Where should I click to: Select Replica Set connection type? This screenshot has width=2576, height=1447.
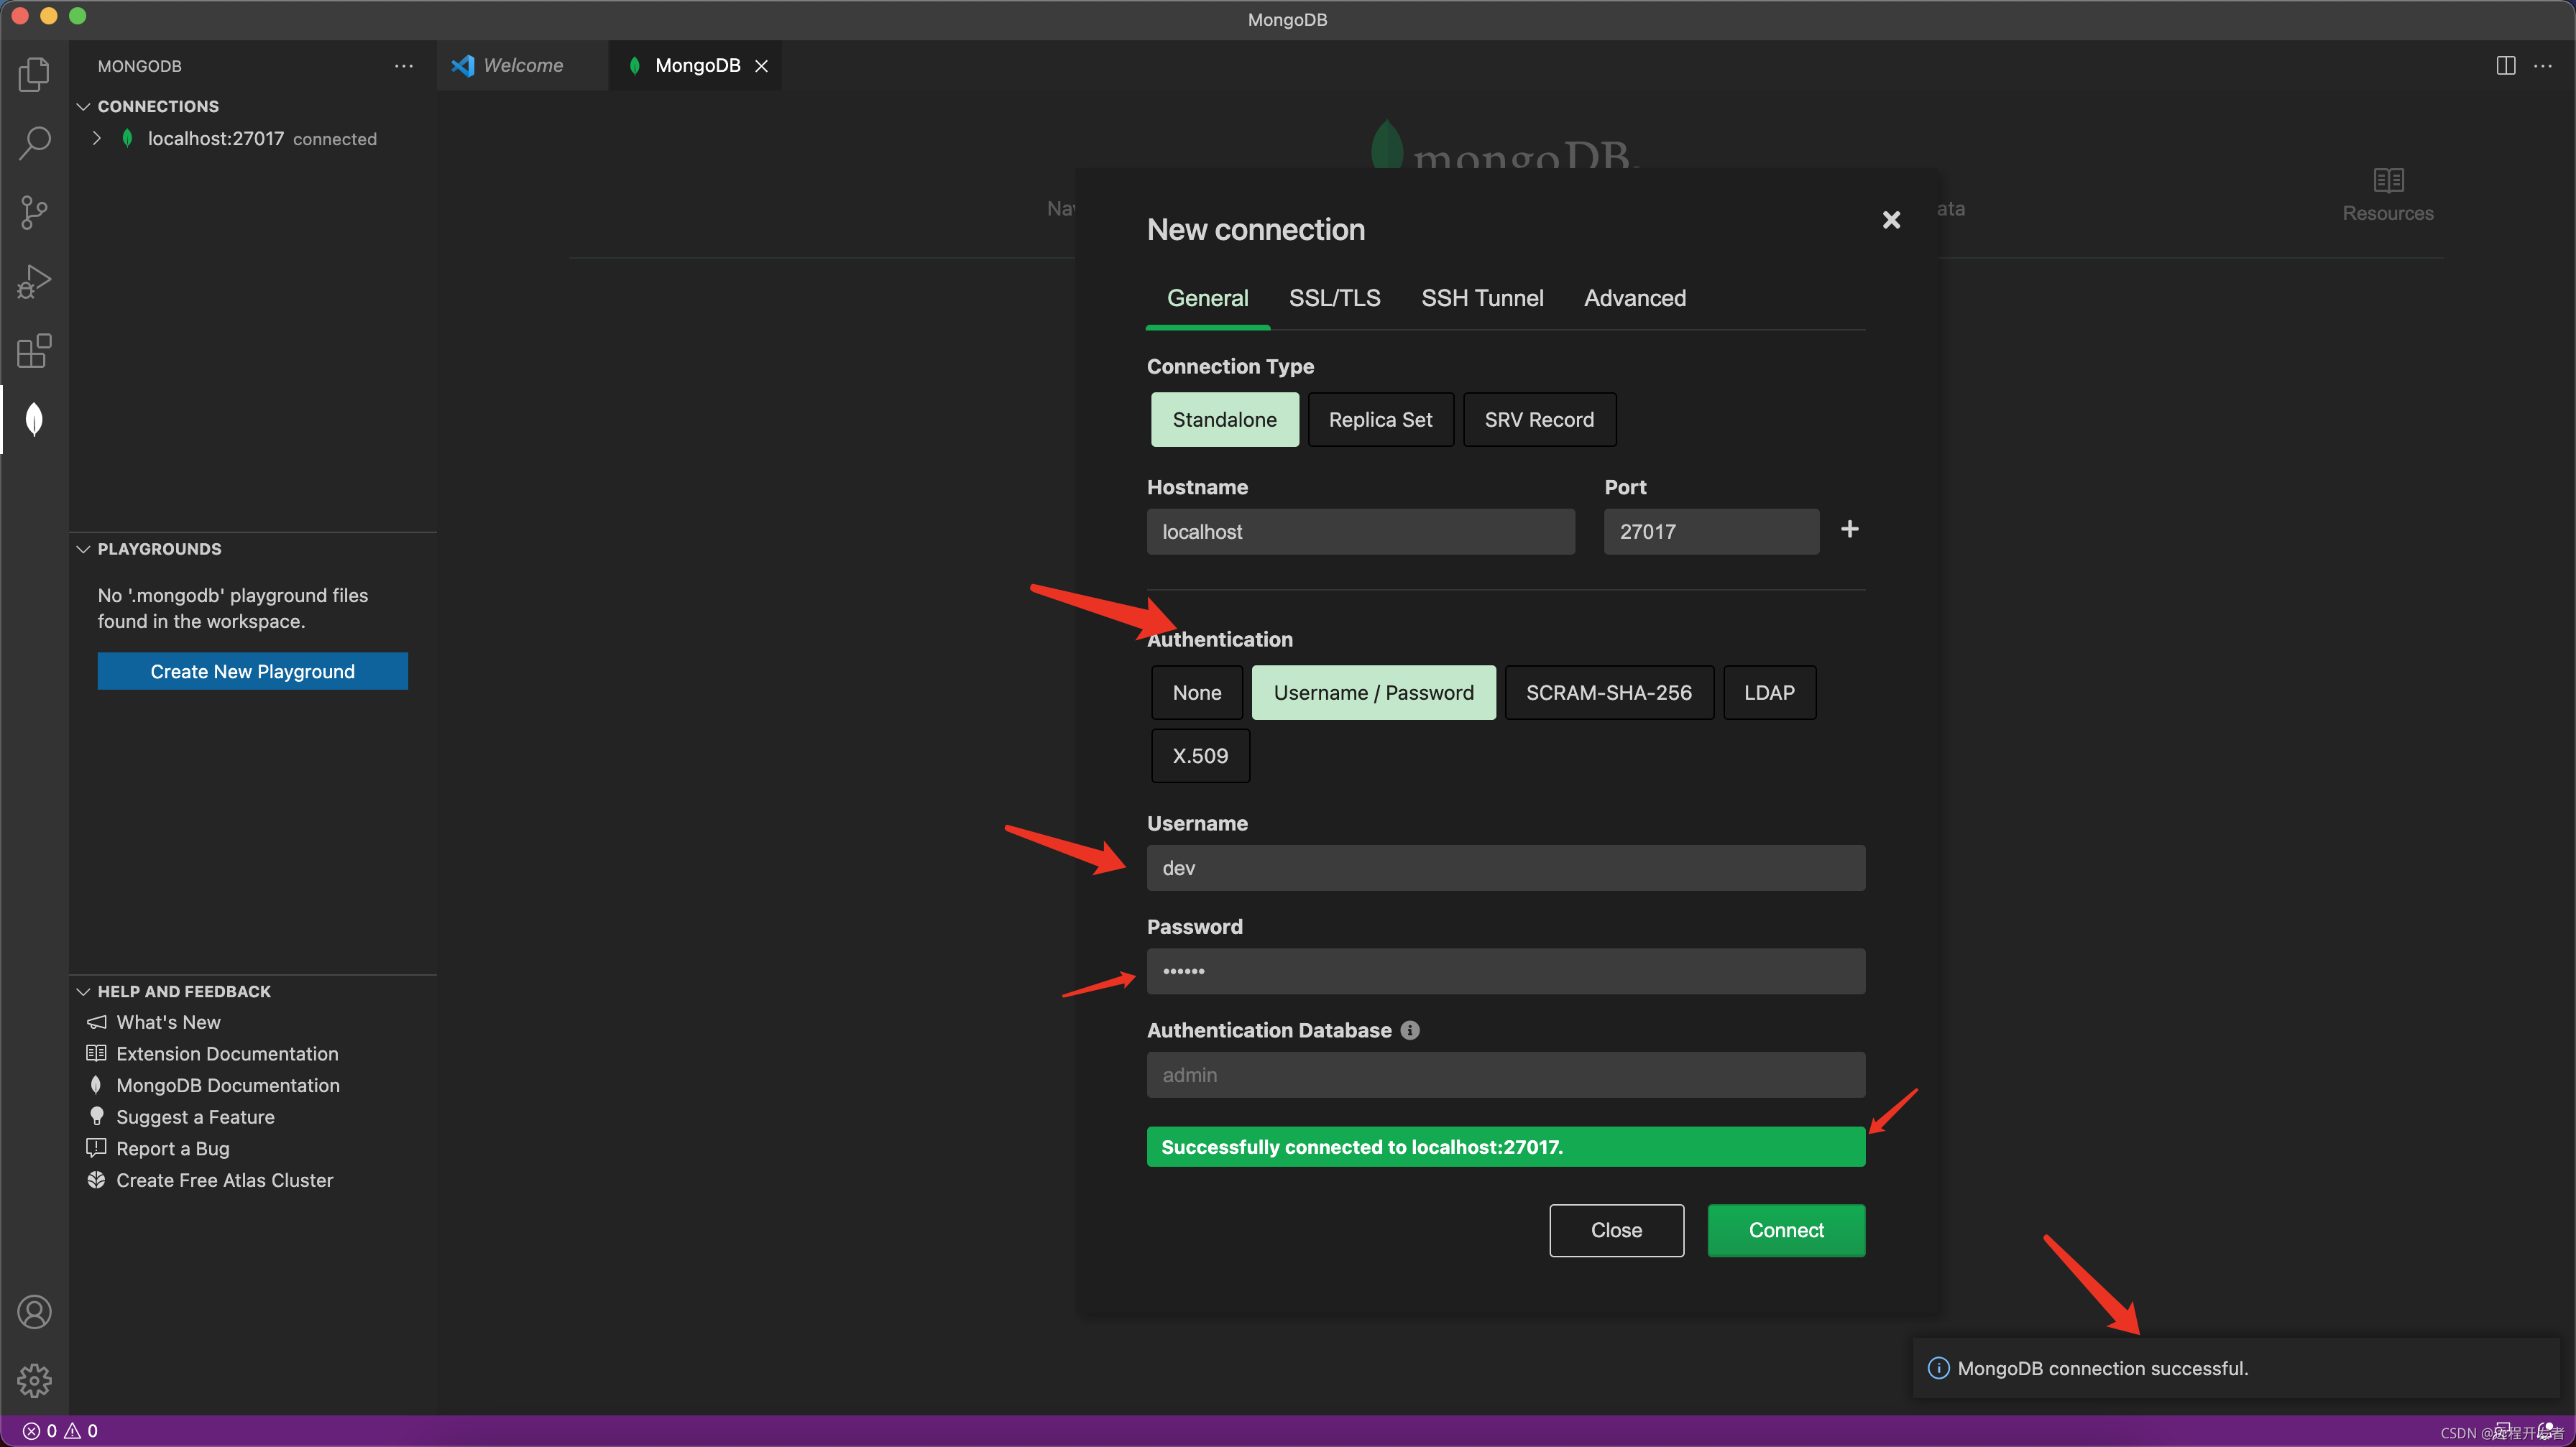(1380, 420)
